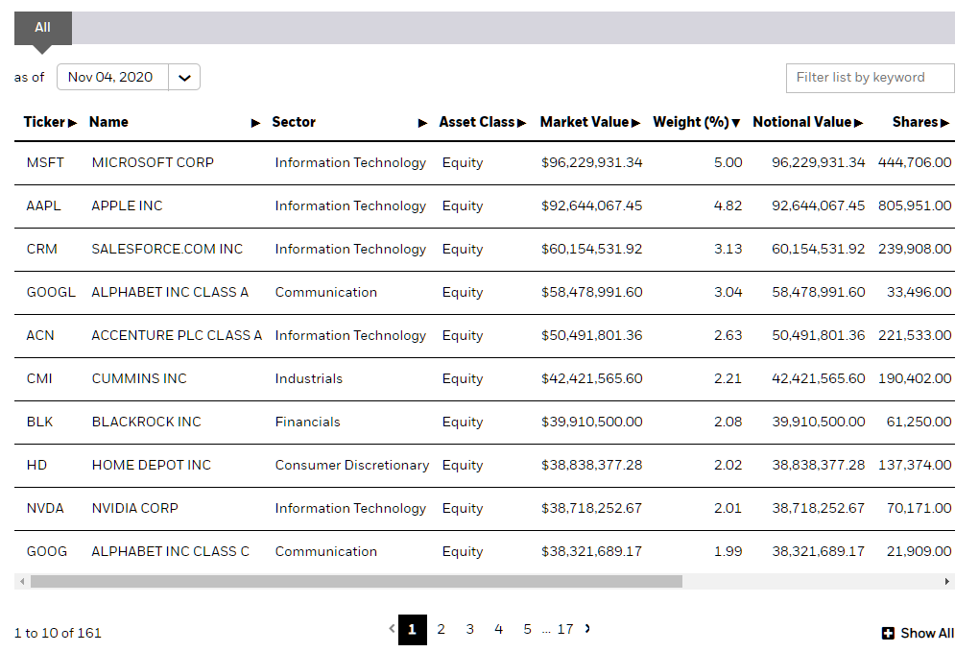Click the plus icon beside Show All

888,633
